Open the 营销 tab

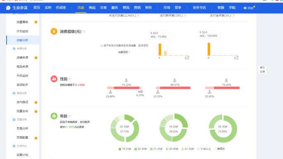(x=137, y=7)
